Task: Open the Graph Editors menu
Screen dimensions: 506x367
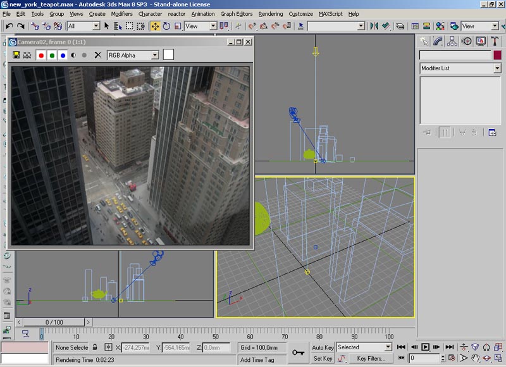Action: click(237, 14)
